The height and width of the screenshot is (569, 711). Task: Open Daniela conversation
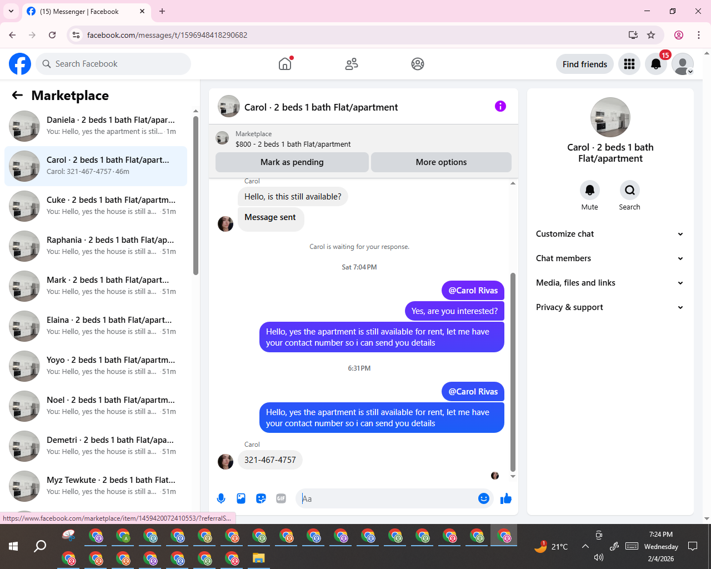96,126
